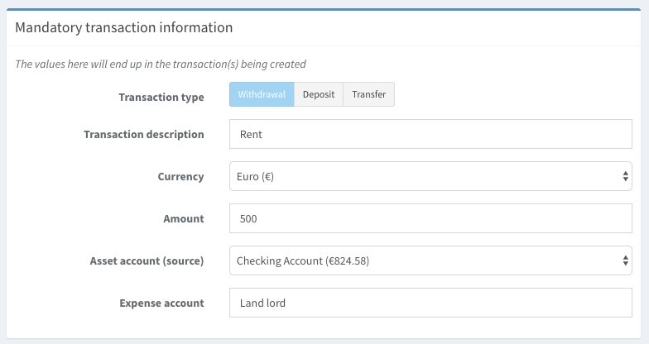Click the 'Transaction type' label
The image size is (649, 344).
(161, 98)
